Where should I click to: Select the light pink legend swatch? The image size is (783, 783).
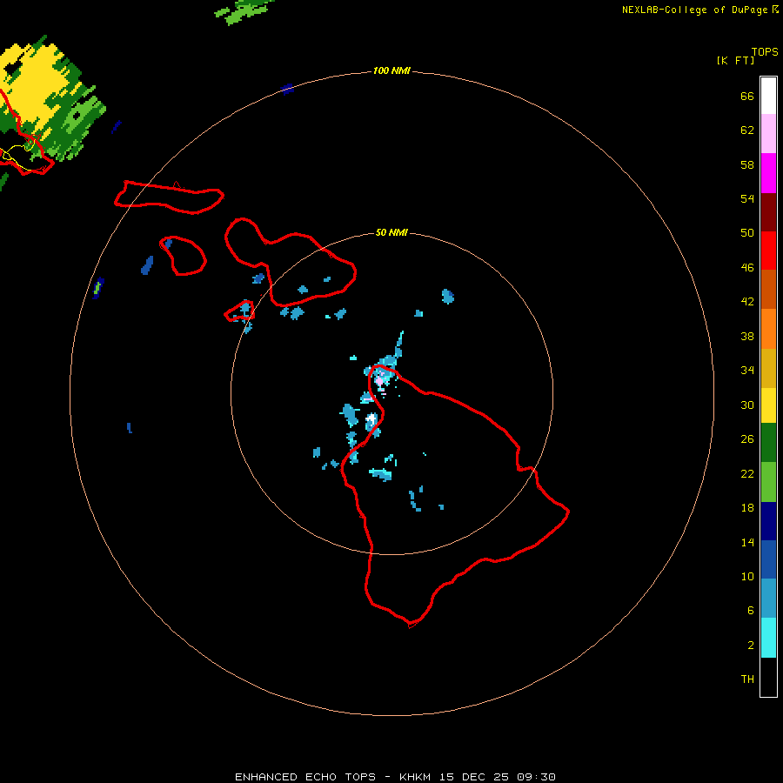(x=768, y=134)
